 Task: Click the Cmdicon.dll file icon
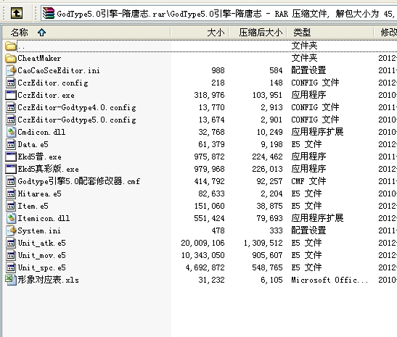pyautogui.click(x=11, y=132)
